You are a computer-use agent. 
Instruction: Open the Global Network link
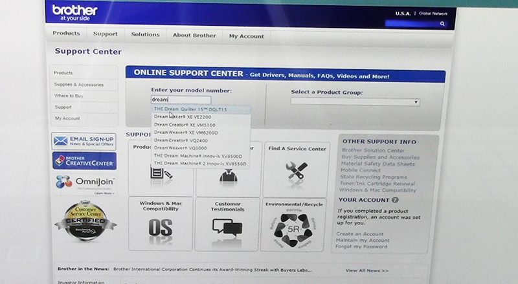[433, 14]
